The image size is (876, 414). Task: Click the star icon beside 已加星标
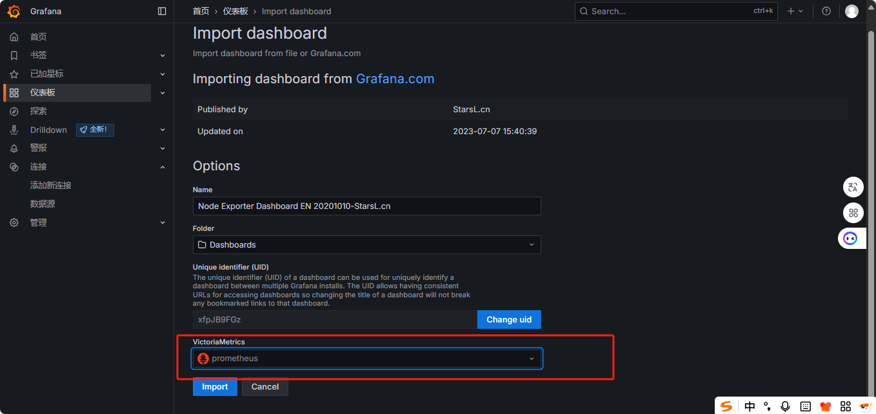pos(14,74)
